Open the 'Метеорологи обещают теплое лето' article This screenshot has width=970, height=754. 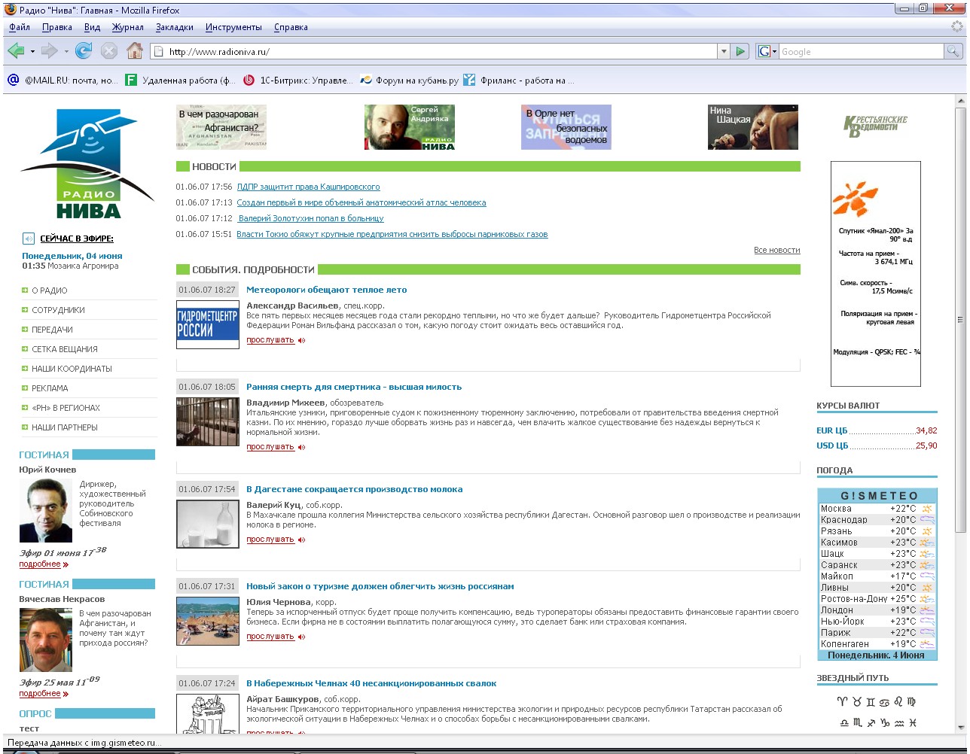[x=327, y=290]
